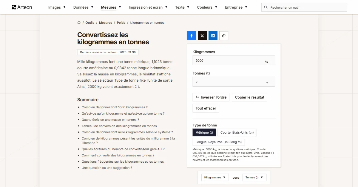Open the Kilogrammes source unit dropdown
This screenshot has width=358, height=187.
(215, 178)
